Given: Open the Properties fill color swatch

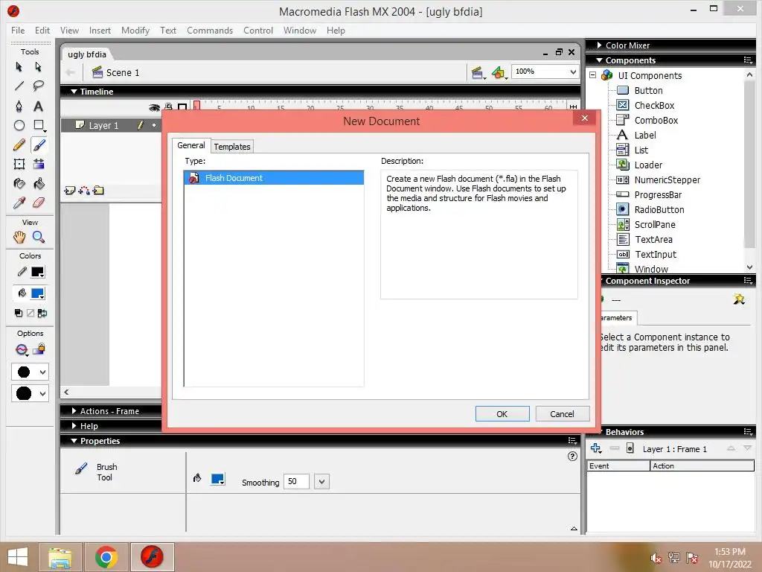Looking at the screenshot, I should click(x=218, y=479).
